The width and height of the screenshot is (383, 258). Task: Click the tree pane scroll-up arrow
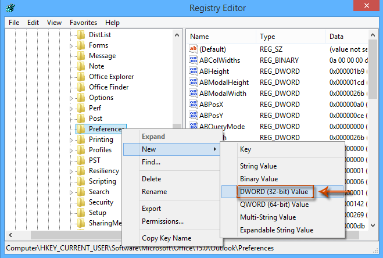177,34
